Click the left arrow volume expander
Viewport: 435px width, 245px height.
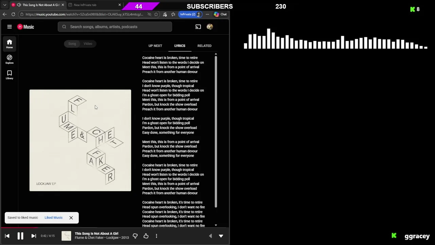coord(210,236)
